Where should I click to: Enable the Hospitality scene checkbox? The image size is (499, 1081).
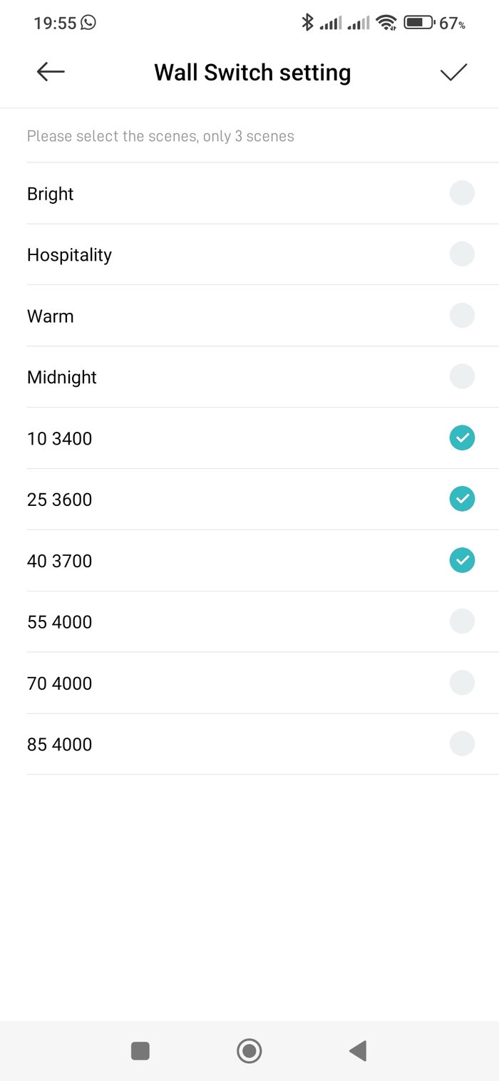tap(462, 254)
